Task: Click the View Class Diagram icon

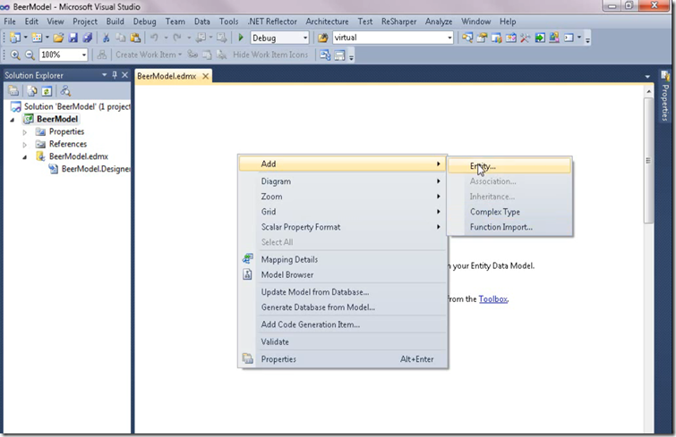Action: [65, 91]
